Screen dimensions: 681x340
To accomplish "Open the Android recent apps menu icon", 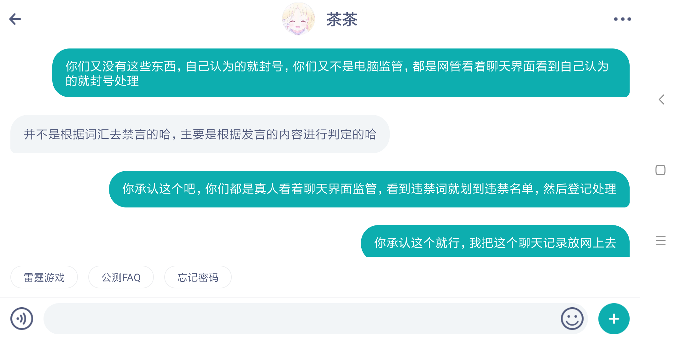I will [661, 241].
